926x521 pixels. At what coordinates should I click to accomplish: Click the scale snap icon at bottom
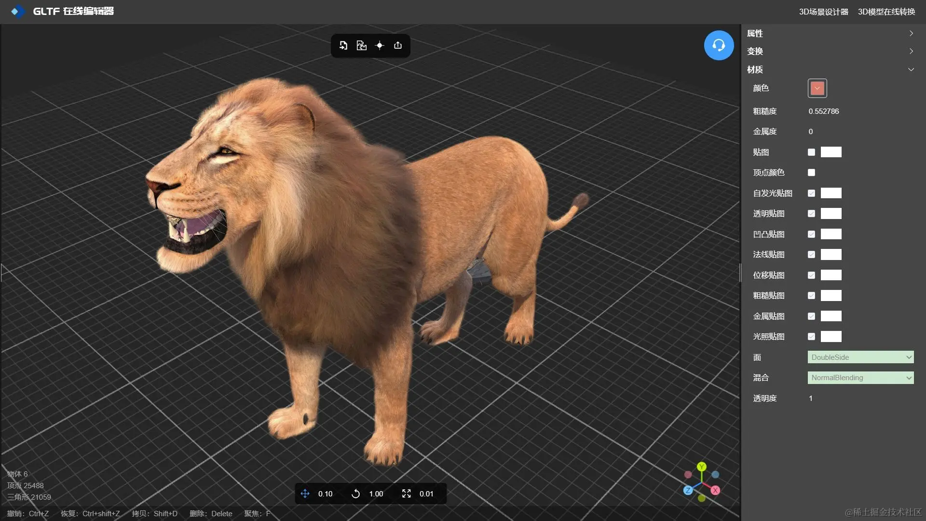coord(407,494)
